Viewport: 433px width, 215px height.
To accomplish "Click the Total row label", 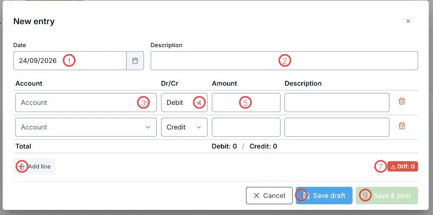I will point(23,146).
